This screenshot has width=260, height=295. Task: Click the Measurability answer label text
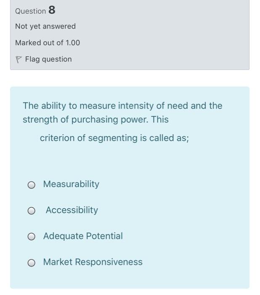[x=71, y=185]
